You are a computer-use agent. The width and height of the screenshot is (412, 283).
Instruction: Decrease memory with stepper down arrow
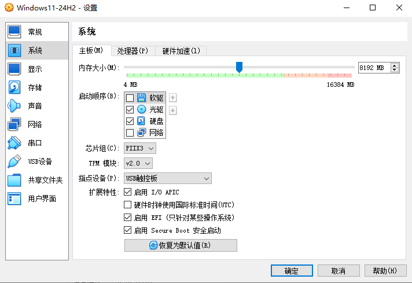pyautogui.click(x=395, y=70)
